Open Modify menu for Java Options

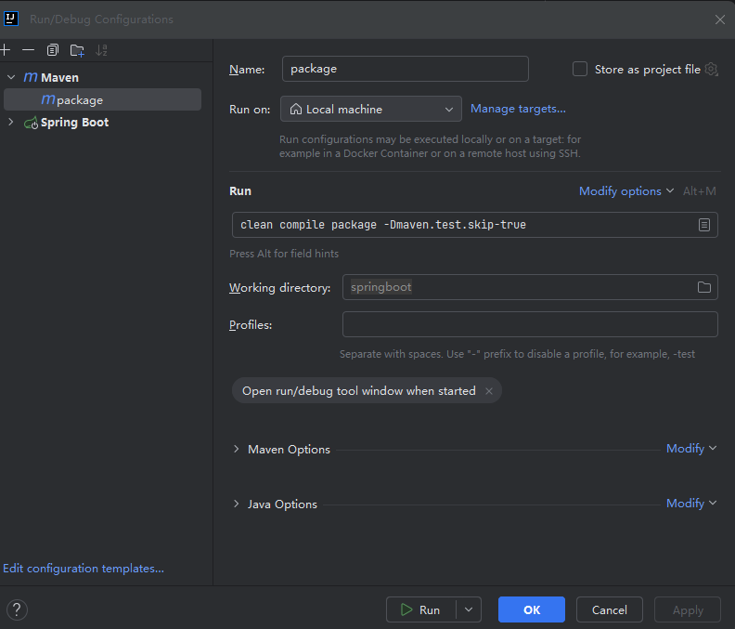pyautogui.click(x=691, y=504)
